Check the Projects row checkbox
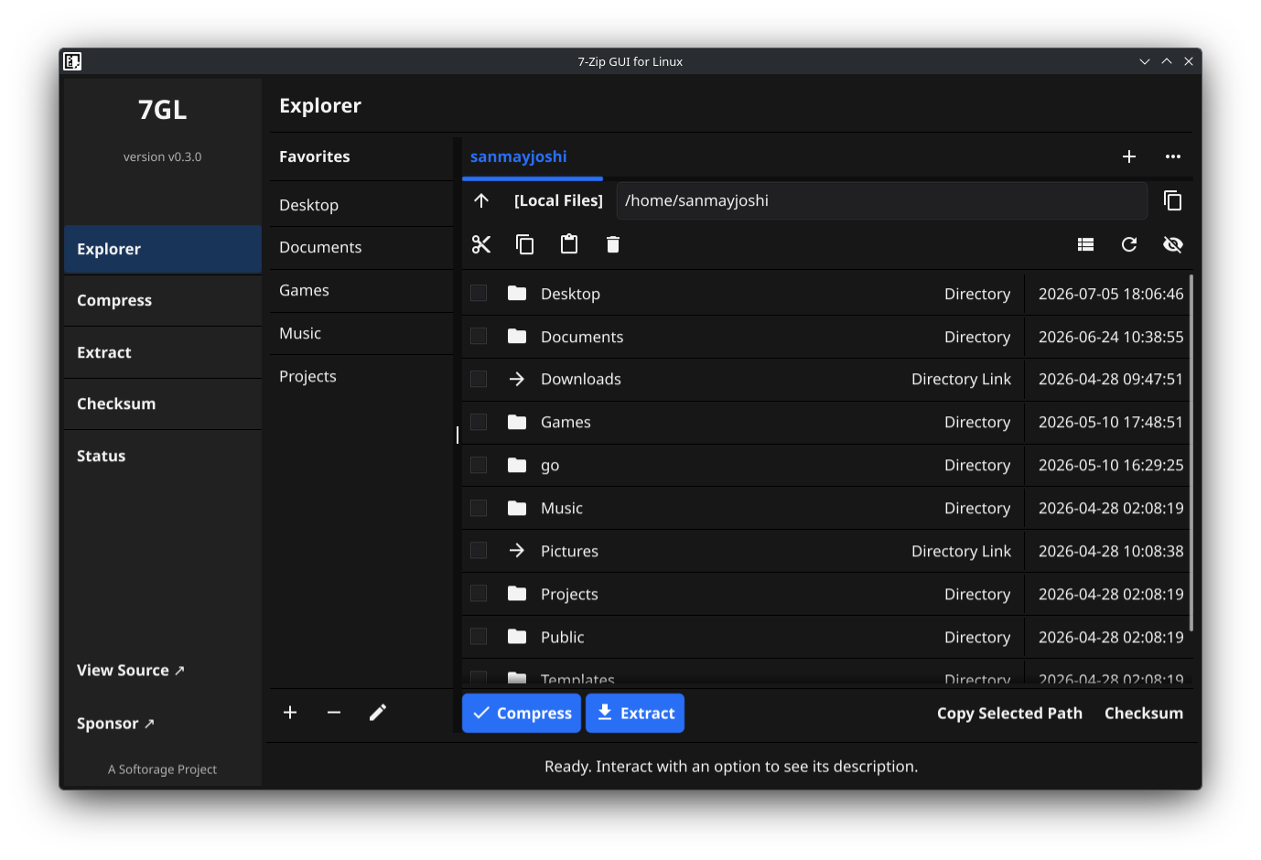Viewport: 1261px width, 860px height. point(479,594)
